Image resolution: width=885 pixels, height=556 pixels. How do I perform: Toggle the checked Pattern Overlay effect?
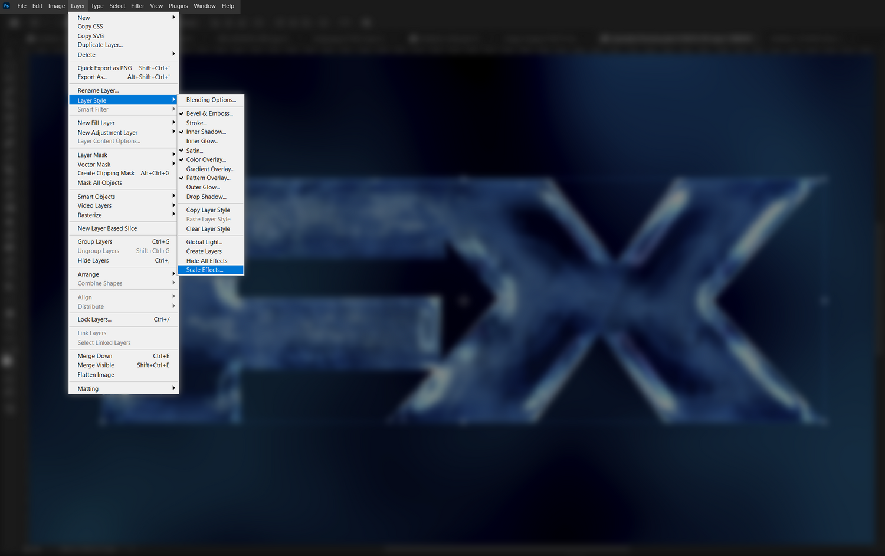point(211,178)
